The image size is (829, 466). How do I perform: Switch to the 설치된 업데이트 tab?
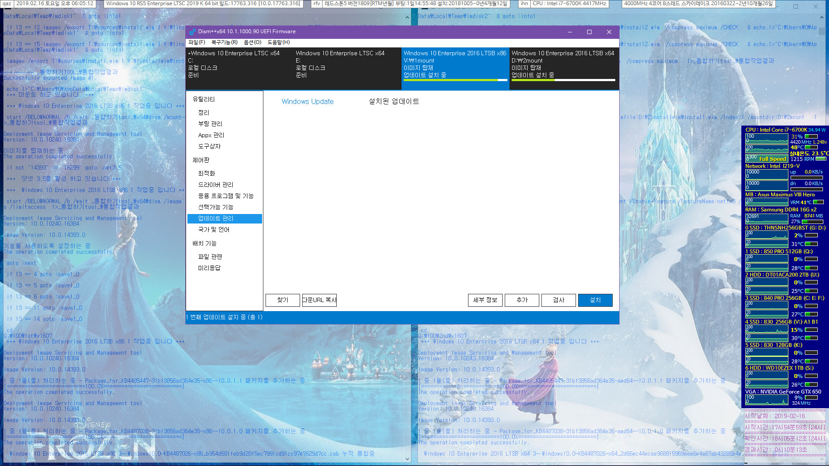[x=394, y=101]
